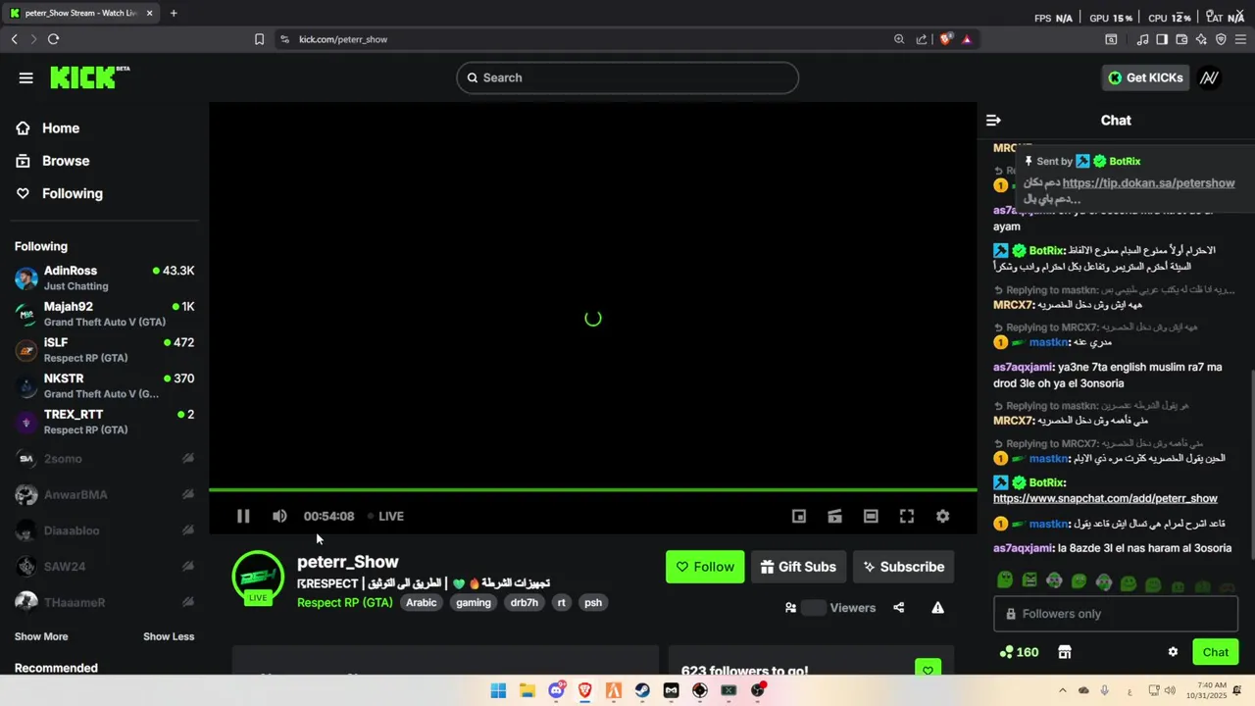Select the Arabic tag
The width and height of the screenshot is (1255, 706).
pyautogui.click(x=422, y=602)
